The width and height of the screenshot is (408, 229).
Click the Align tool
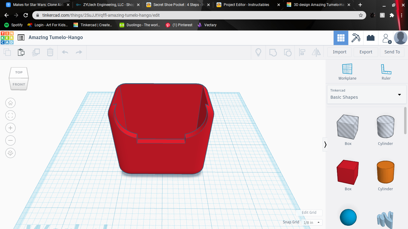302,52
